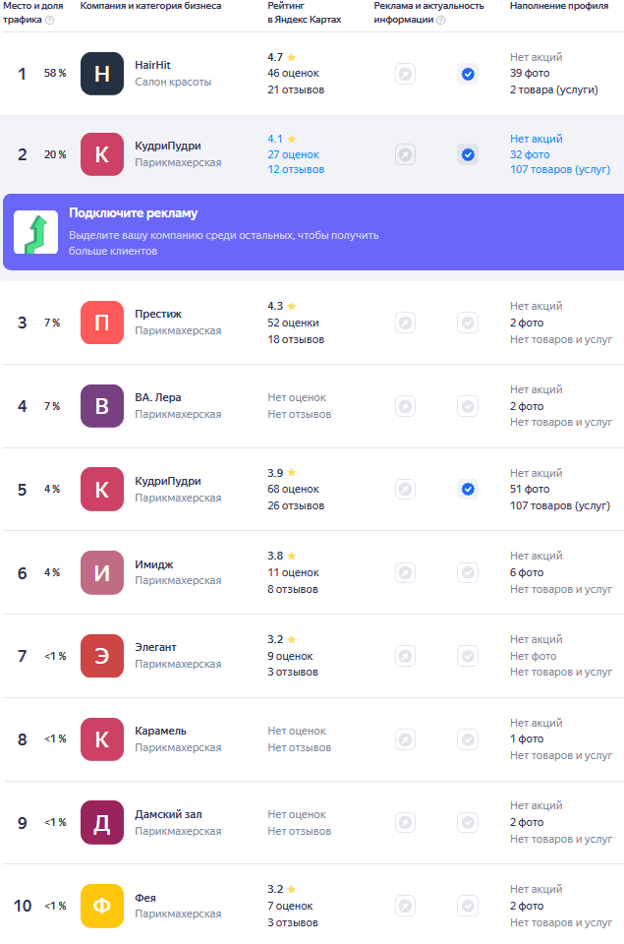The height and width of the screenshot is (944, 624).
Task: Click the Фея company name
Action: pos(145,898)
